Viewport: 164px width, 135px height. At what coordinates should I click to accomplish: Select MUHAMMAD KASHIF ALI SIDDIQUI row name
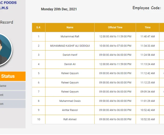pos(70,46)
